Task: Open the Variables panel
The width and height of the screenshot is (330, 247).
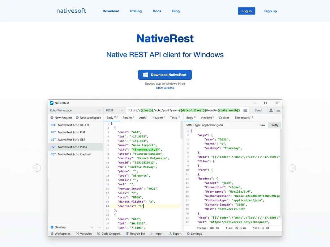Action: point(78,234)
